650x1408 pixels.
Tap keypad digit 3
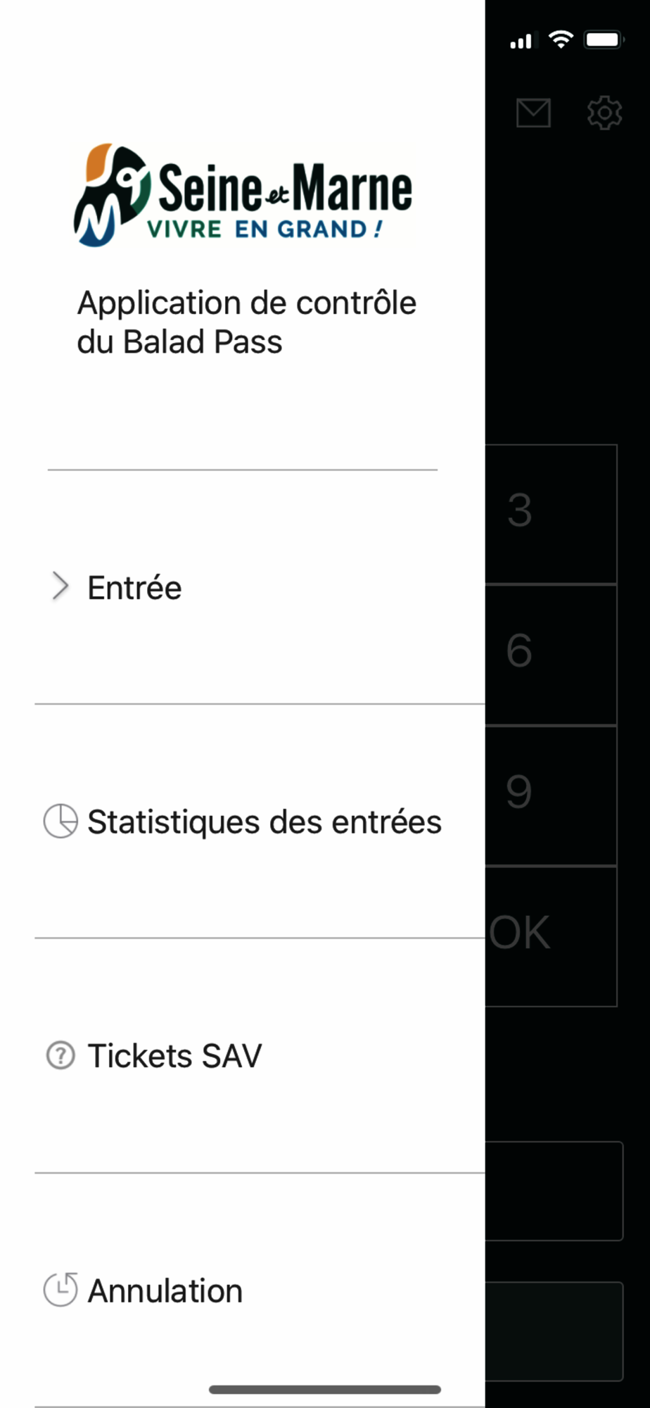pyautogui.click(x=551, y=514)
